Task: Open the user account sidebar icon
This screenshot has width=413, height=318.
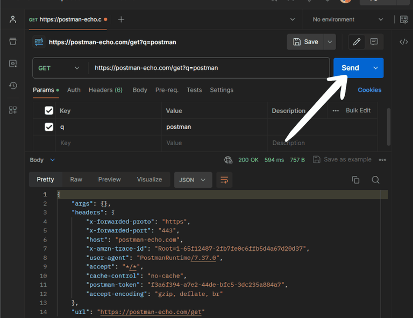Action: (x=13, y=19)
